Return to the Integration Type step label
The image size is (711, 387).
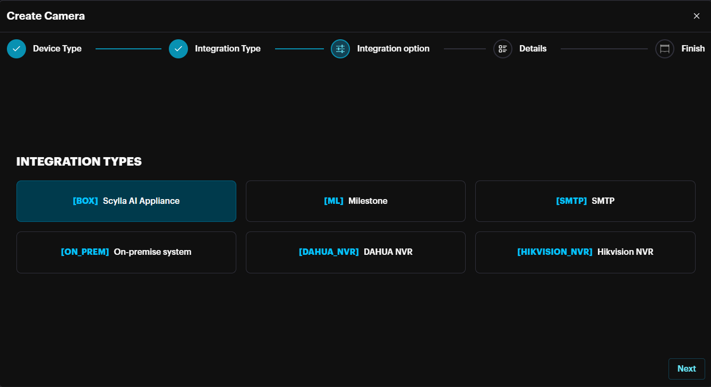pyautogui.click(x=227, y=49)
